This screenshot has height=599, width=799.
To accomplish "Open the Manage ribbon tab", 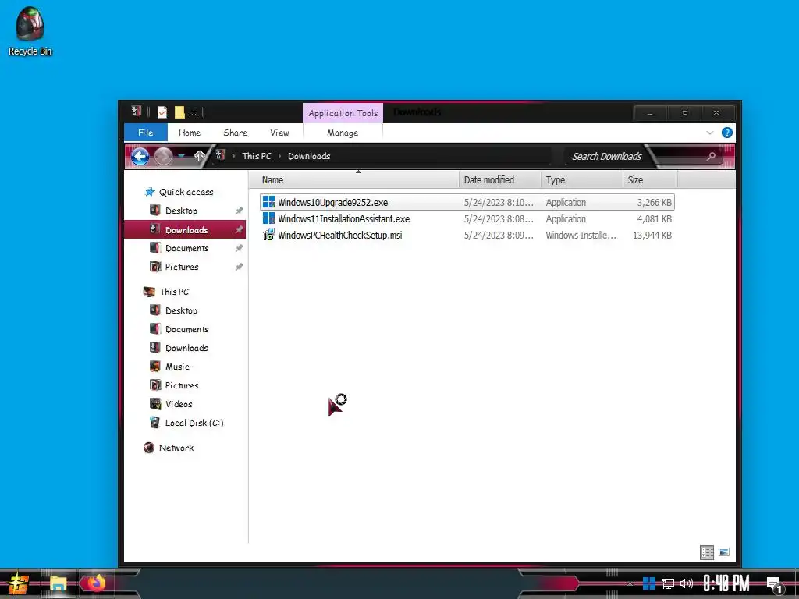I will pos(343,133).
